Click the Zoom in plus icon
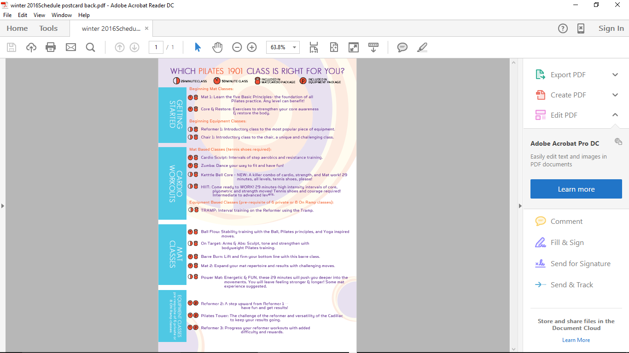Screen dimensions: 629x353 tap(252, 47)
